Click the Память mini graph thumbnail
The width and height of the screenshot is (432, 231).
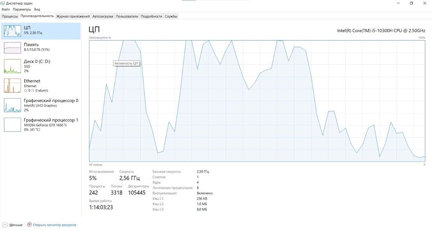tap(13, 47)
